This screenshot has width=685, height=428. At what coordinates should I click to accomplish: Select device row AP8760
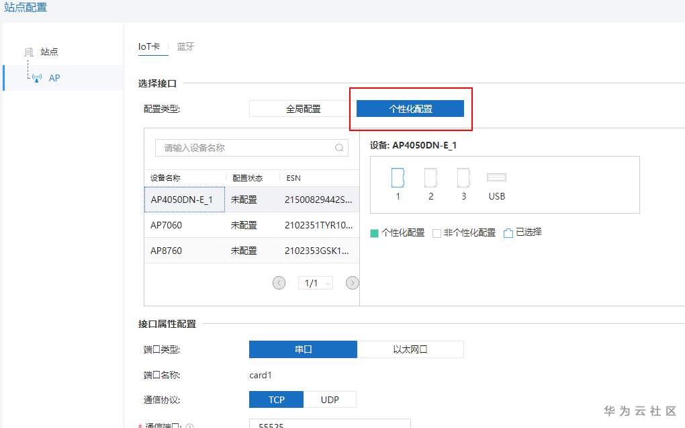[252, 251]
